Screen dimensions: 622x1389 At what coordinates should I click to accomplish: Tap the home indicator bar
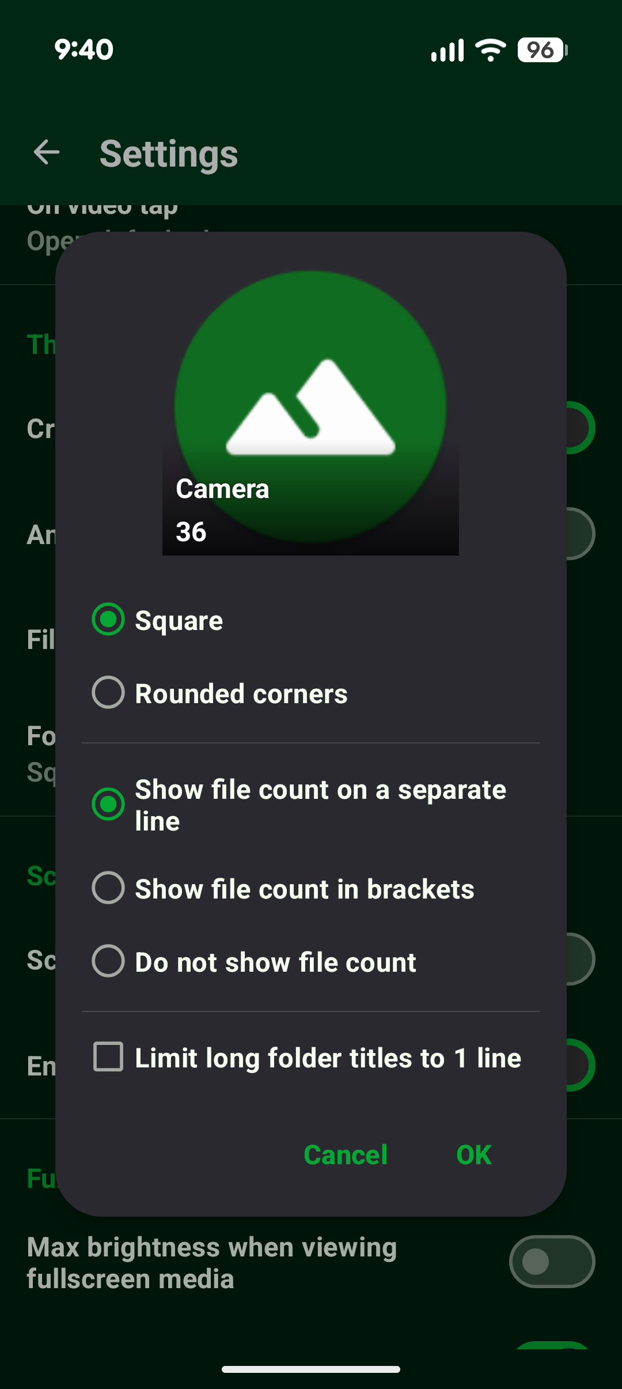[x=311, y=1369]
